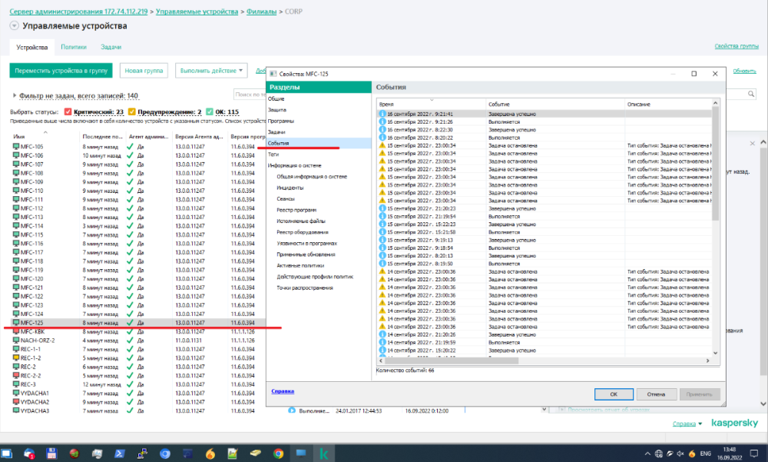768x462 pixels.
Task: Select Теги section in properties dialog
Action: click(x=273, y=154)
